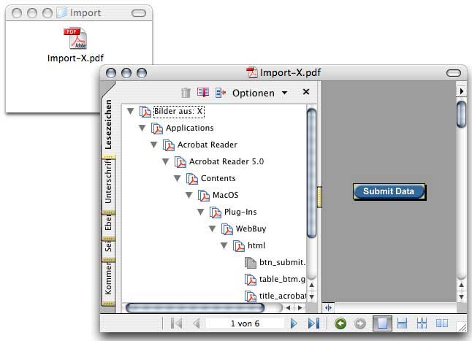This screenshot has width=472, height=341.
Task: Click the delete bookmark trash icon
Action: [x=186, y=93]
